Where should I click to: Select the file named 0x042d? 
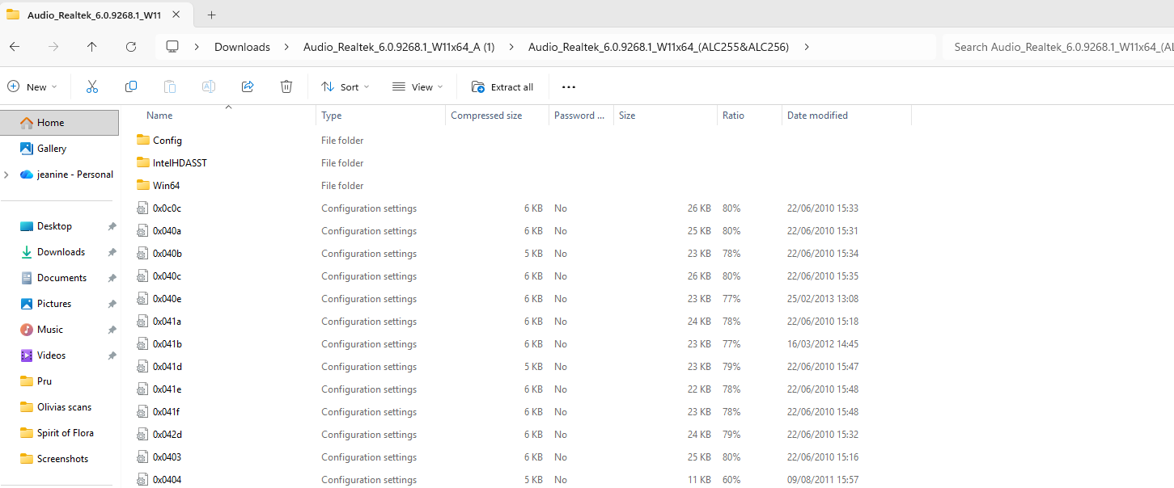(x=167, y=435)
